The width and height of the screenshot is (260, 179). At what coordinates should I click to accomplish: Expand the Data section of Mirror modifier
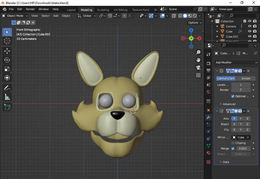[x=224, y=162]
